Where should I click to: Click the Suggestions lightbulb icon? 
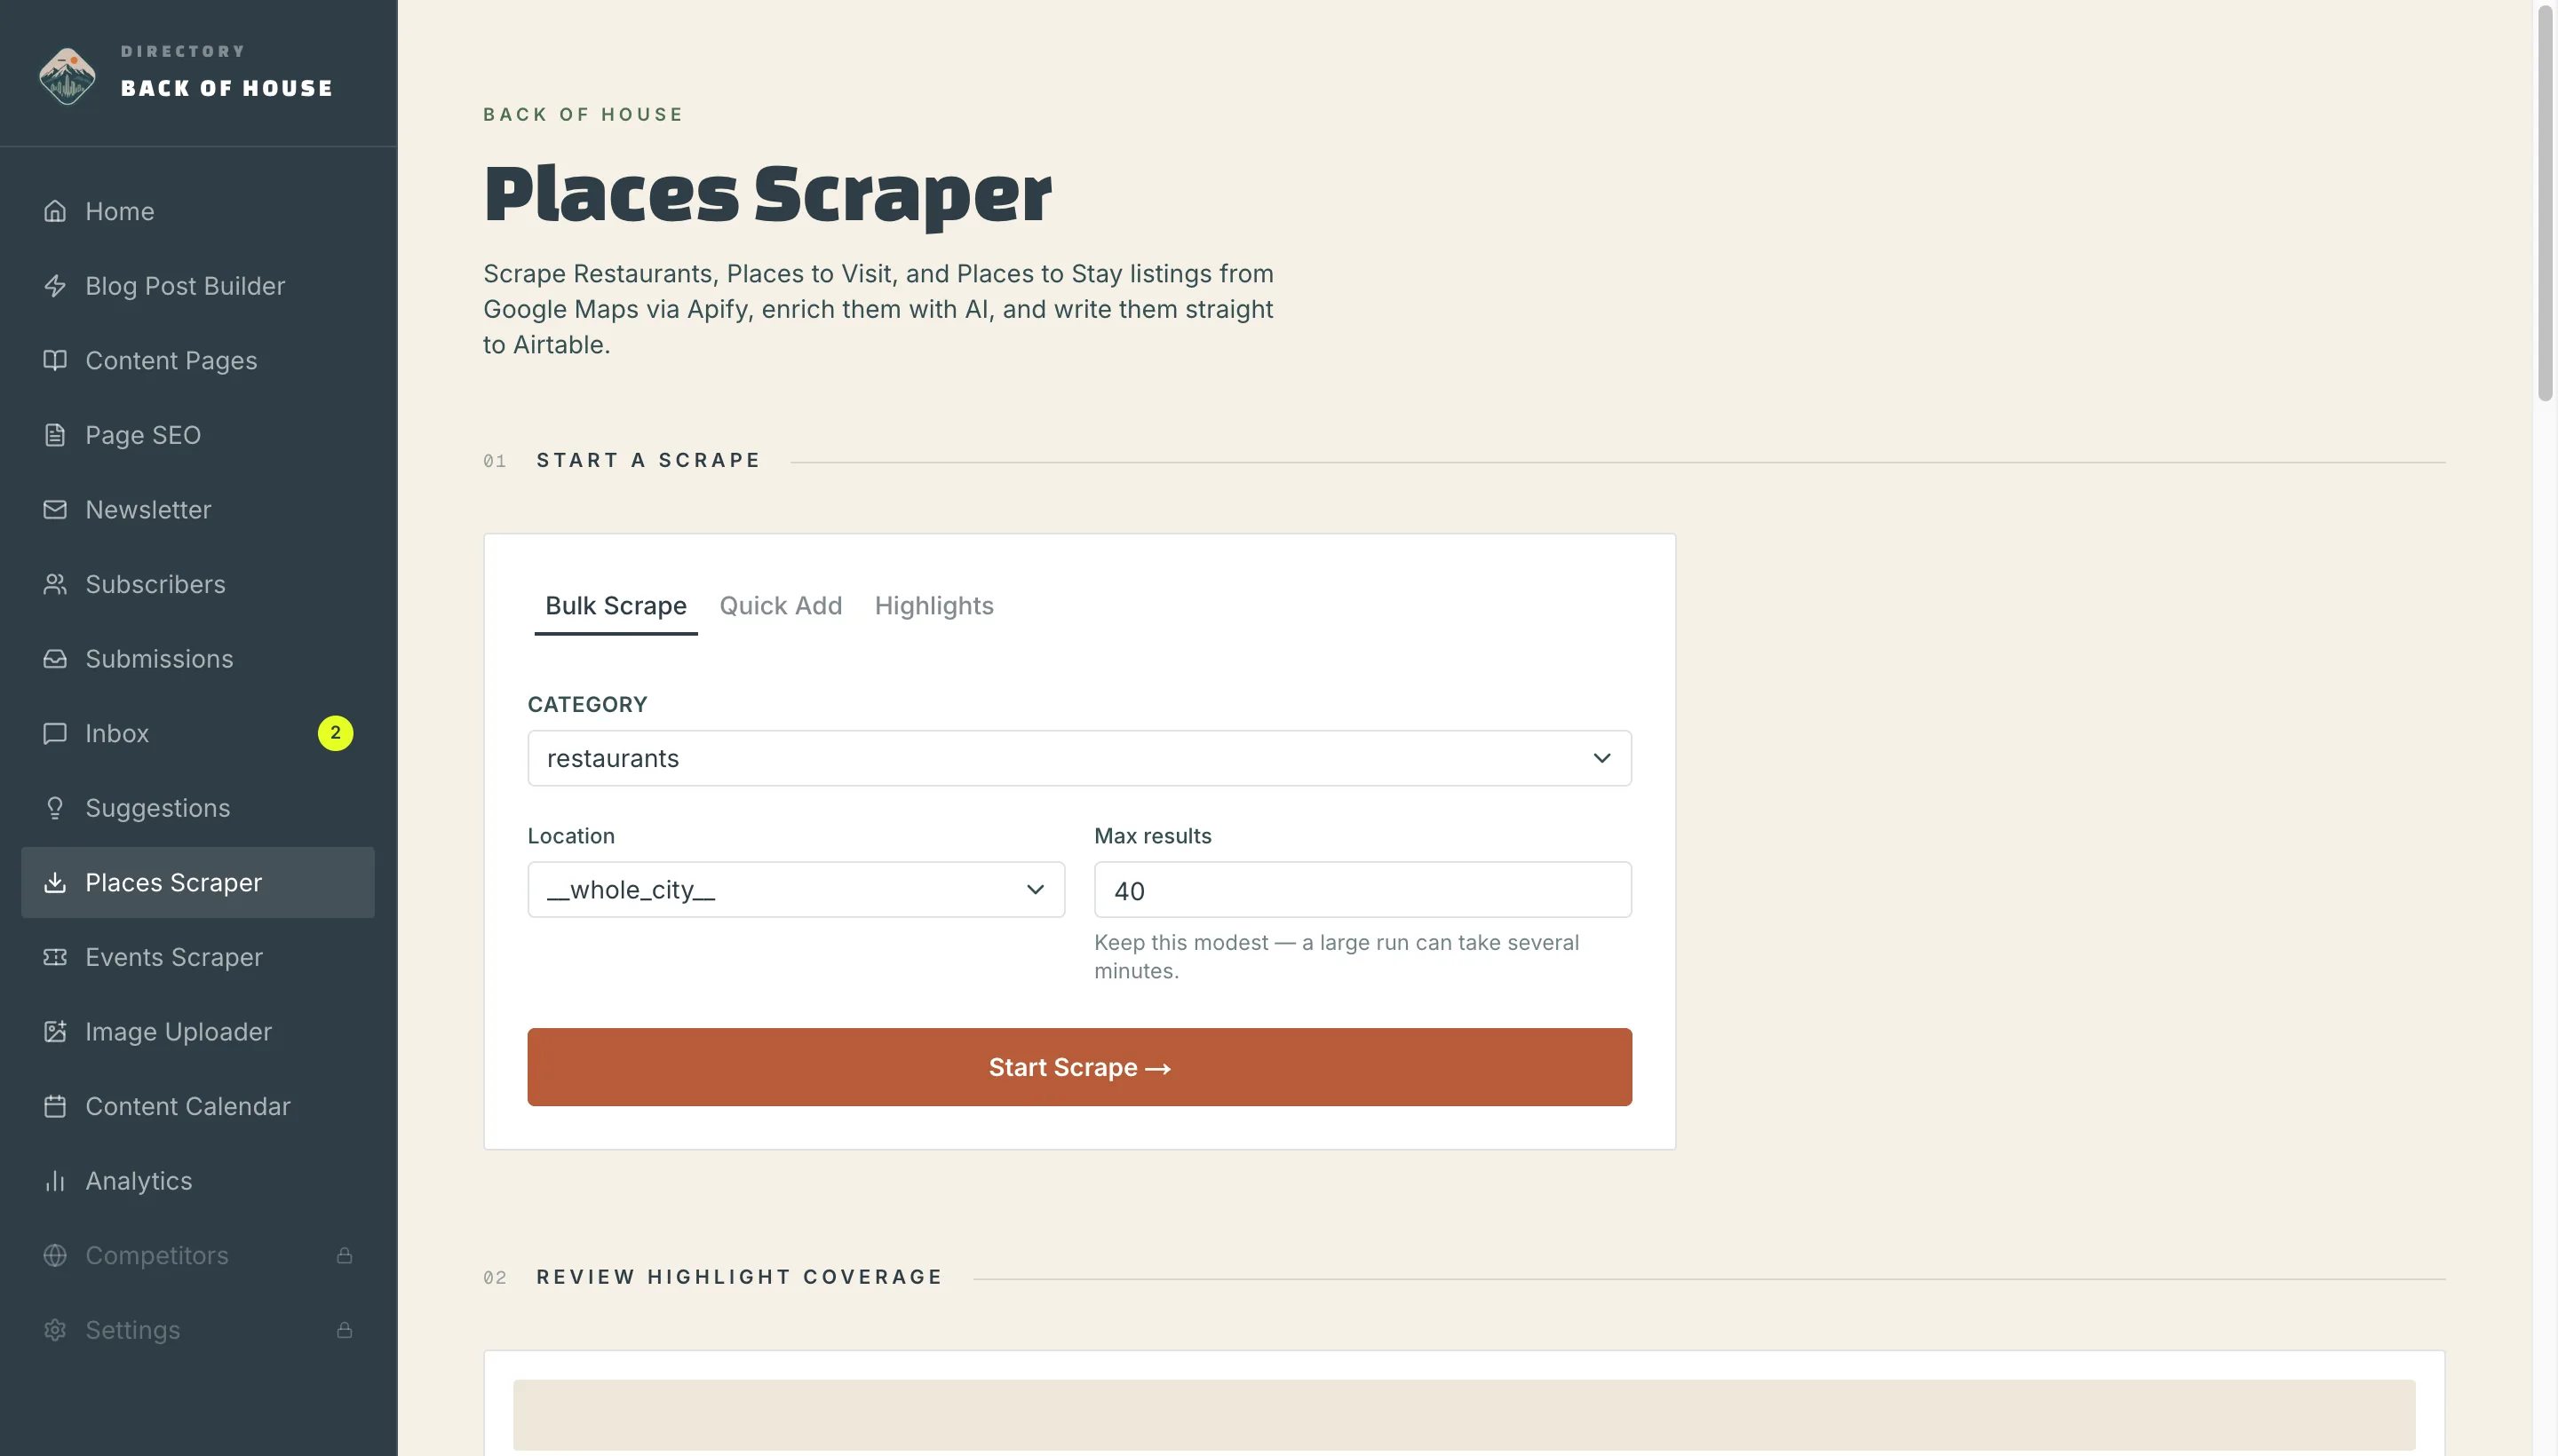[55, 808]
